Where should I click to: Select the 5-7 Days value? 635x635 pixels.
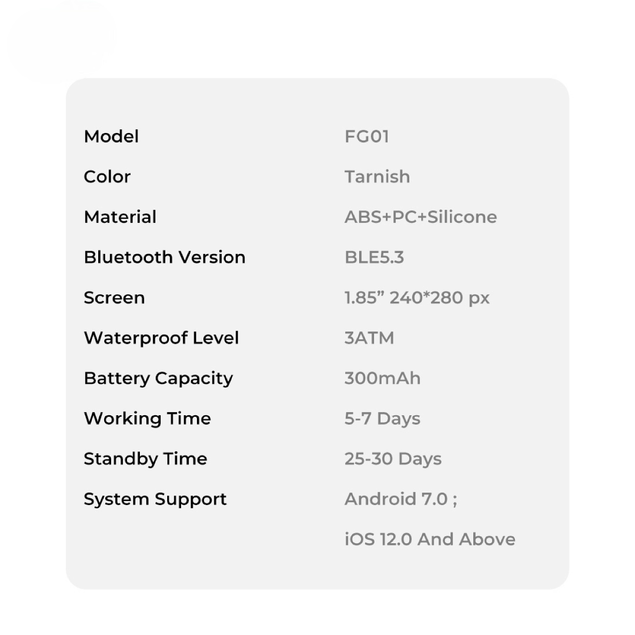[382, 418]
